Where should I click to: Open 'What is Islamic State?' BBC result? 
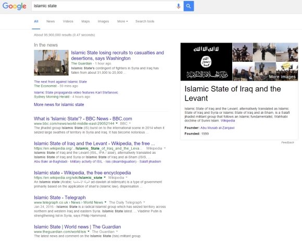coord(83,118)
